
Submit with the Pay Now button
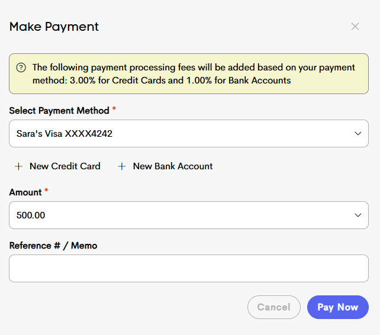(338, 307)
